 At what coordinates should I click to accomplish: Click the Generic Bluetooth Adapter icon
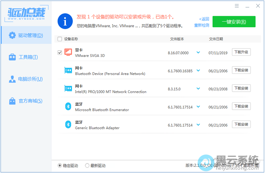68,124
